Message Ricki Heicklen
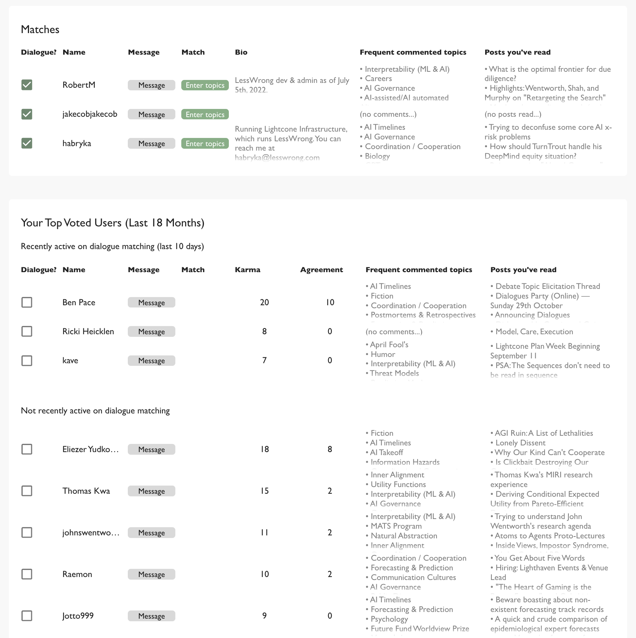636x638 pixels. 151,331
